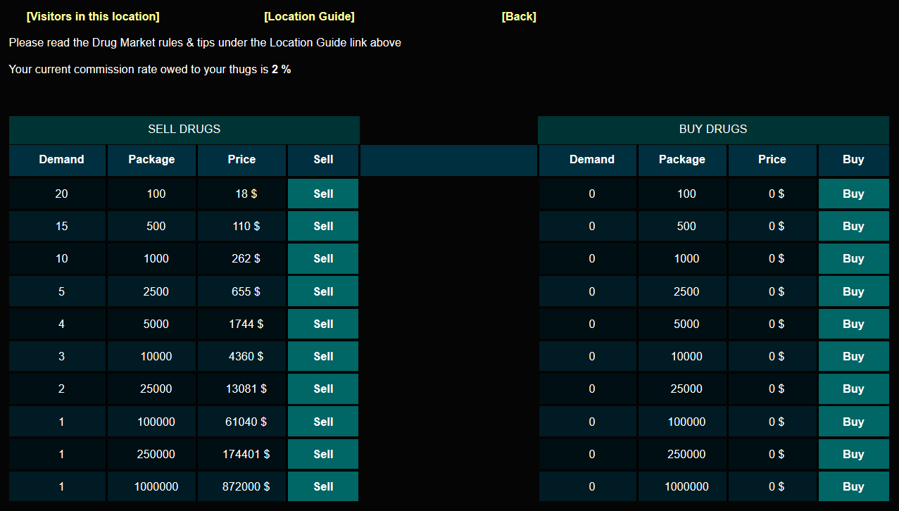Click the Back link
The height and width of the screenshot is (511, 899).
(519, 16)
